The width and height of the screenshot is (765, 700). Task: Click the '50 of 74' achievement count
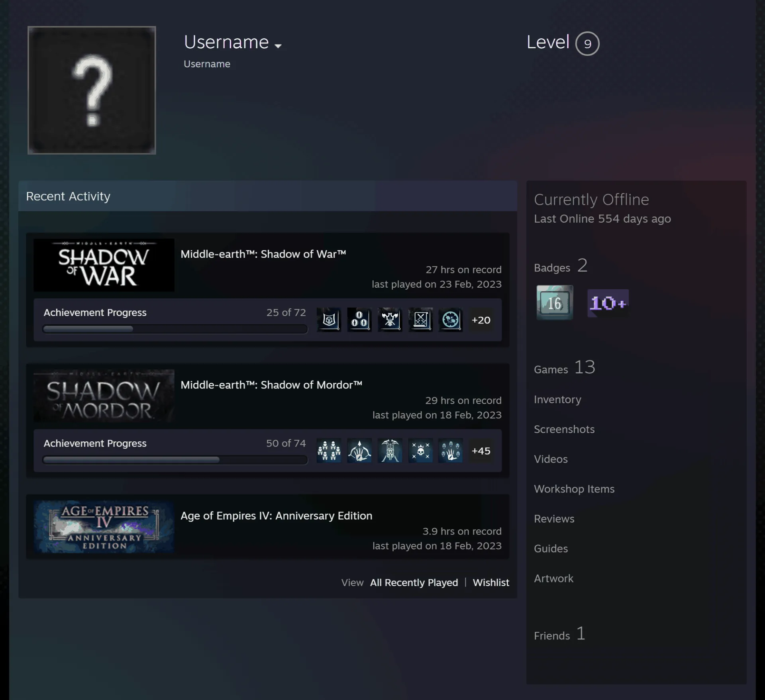click(286, 443)
